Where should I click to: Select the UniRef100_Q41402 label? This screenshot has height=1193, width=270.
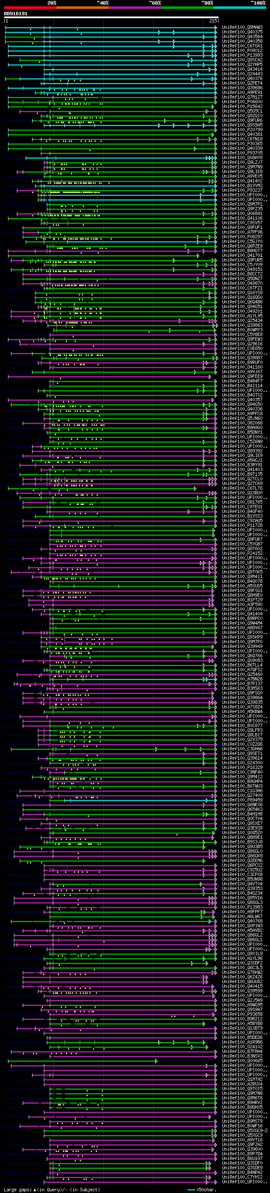point(242,181)
